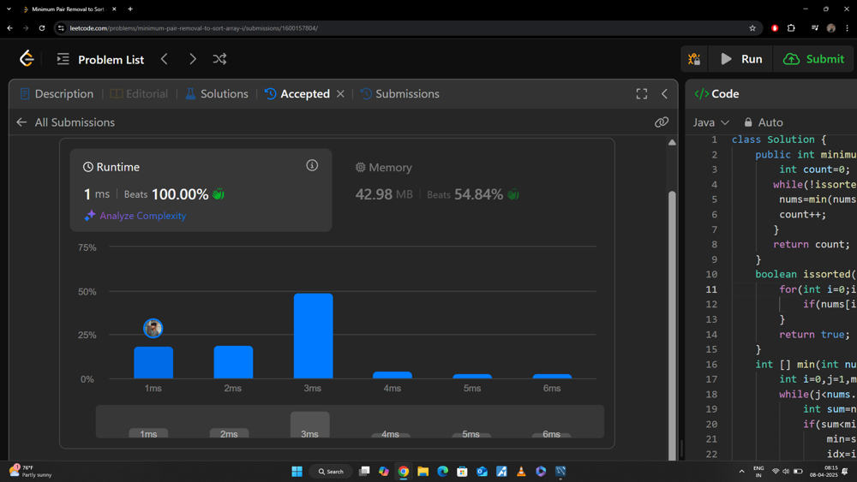The height and width of the screenshot is (482, 857).
Task: Close the Accepted tab
Action: (x=340, y=94)
